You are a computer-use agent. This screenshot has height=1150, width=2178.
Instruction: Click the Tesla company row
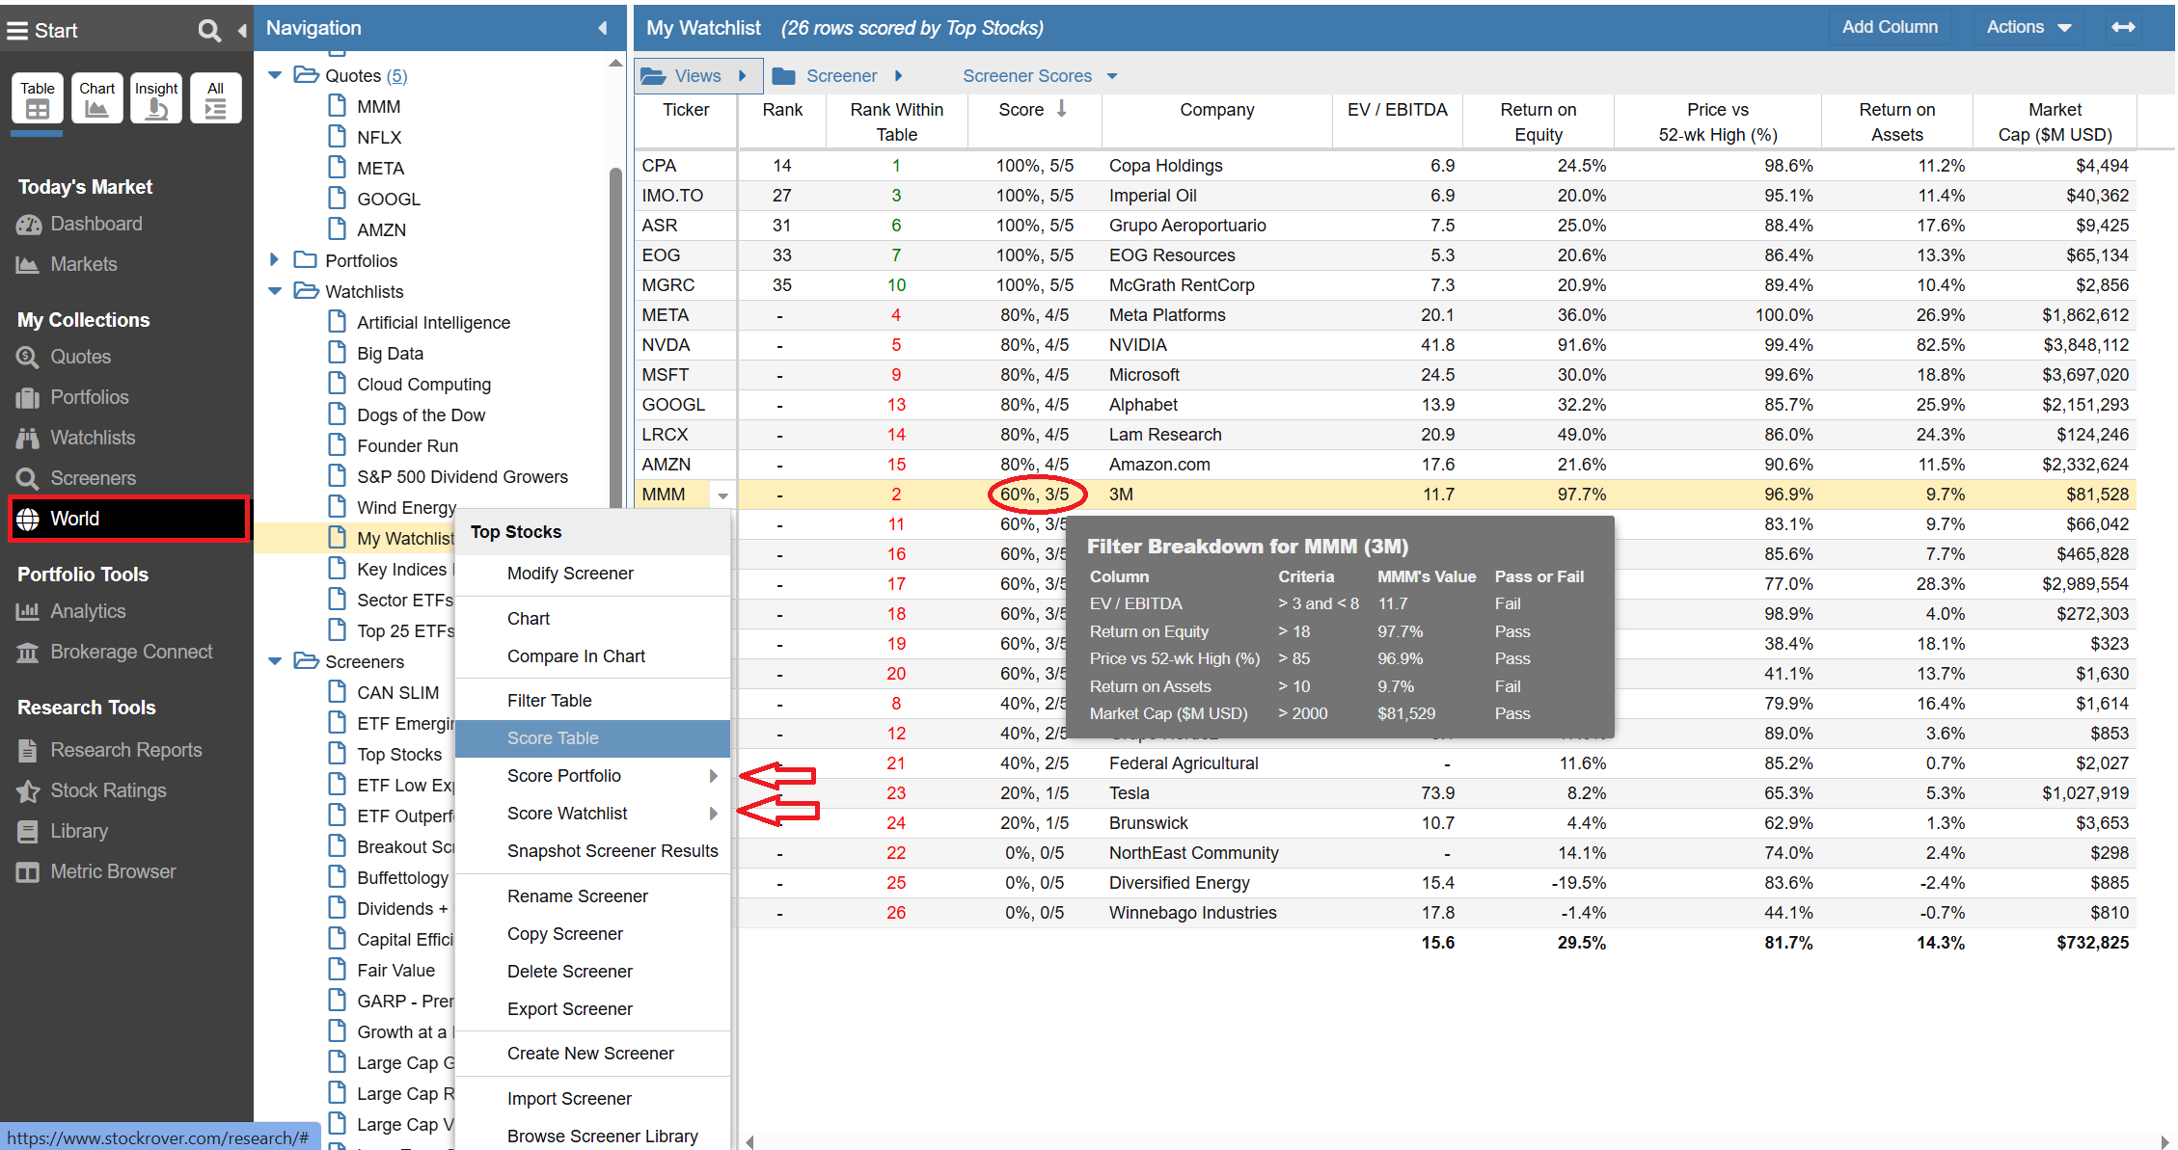pos(1129,793)
